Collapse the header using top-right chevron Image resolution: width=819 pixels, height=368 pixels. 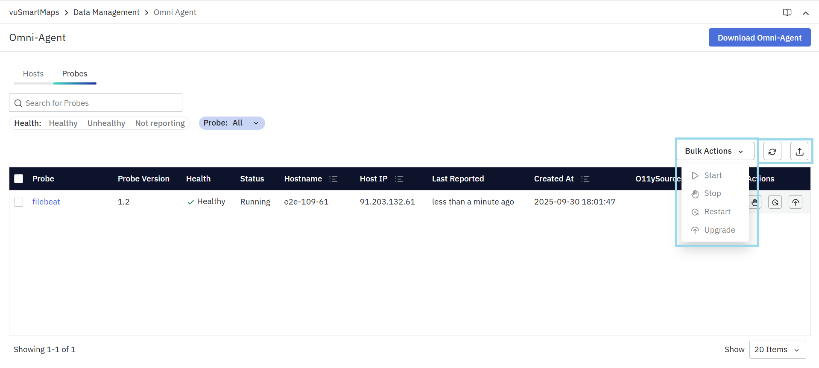805,13
